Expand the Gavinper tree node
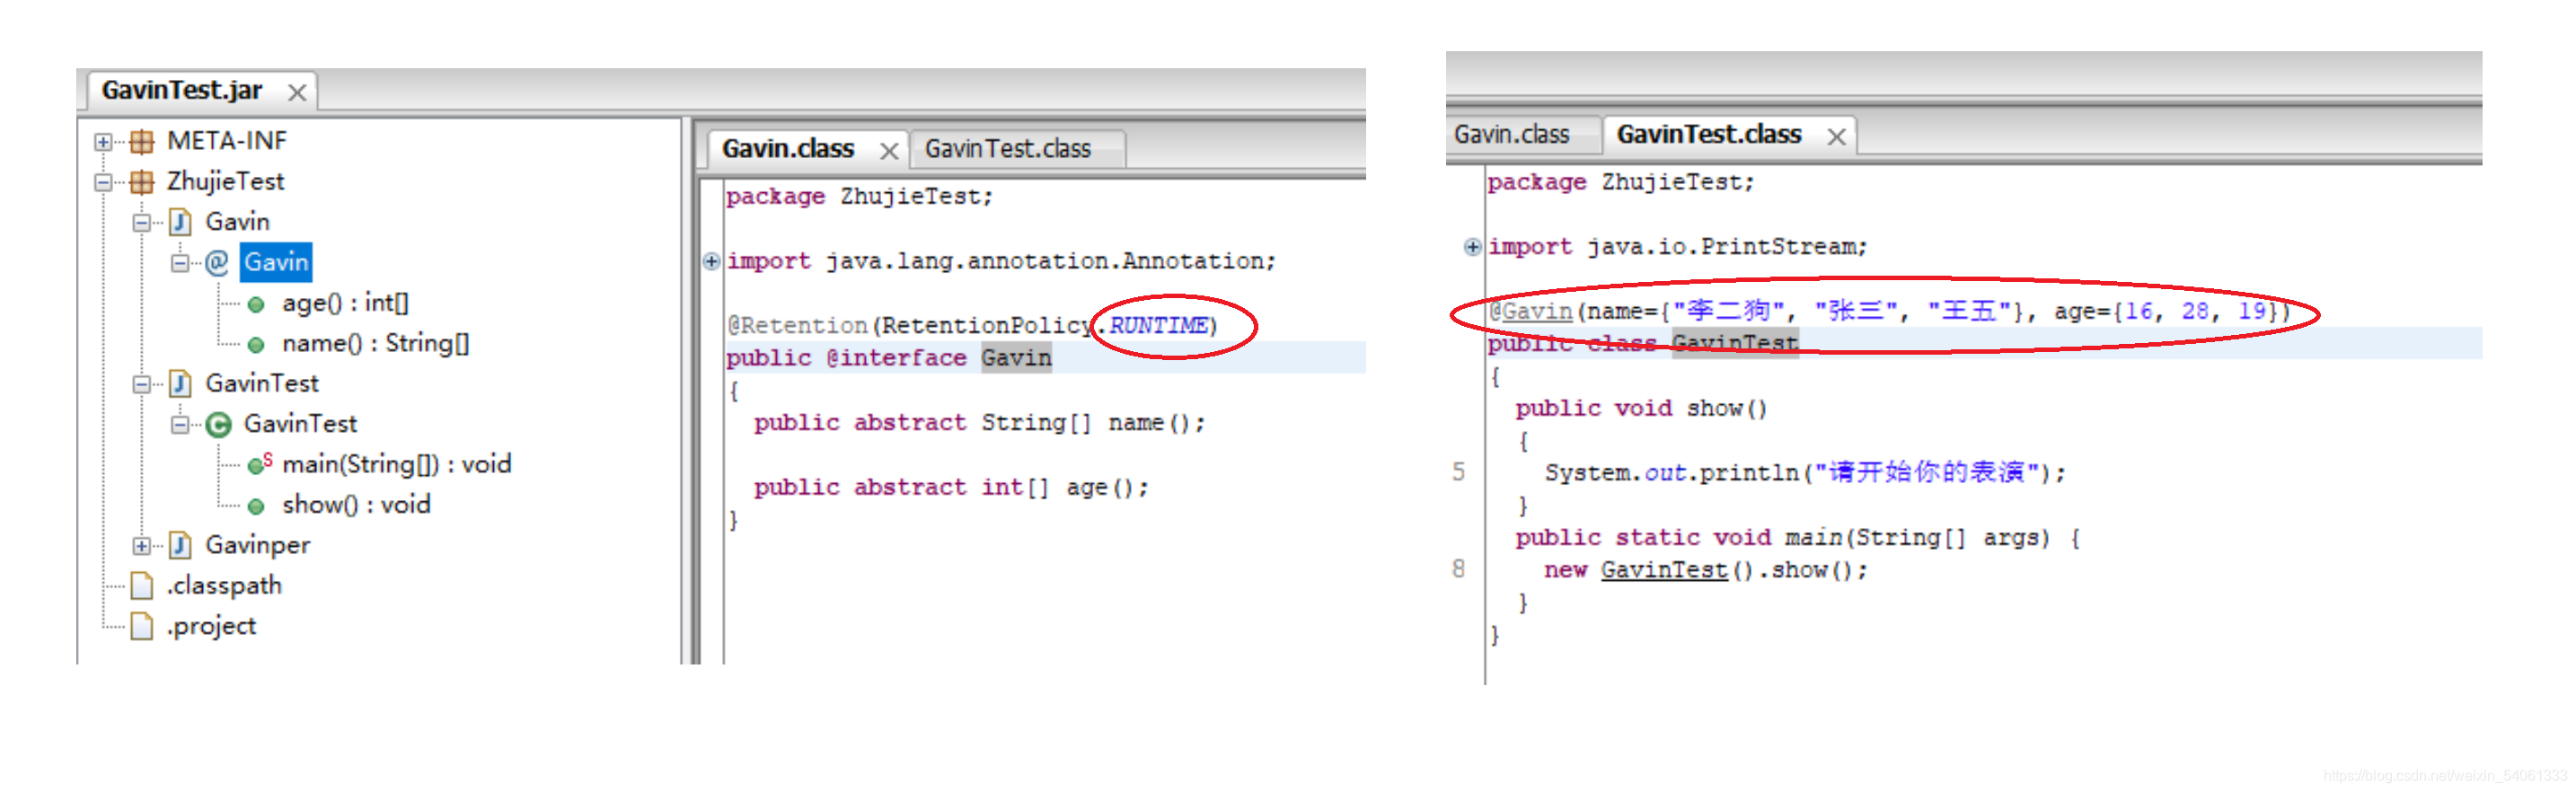The image size is (2576, 792). click(x=142, y=546)
